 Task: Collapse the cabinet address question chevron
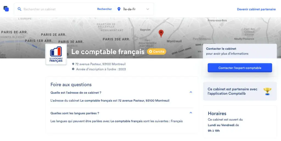[x=191, y=92]
